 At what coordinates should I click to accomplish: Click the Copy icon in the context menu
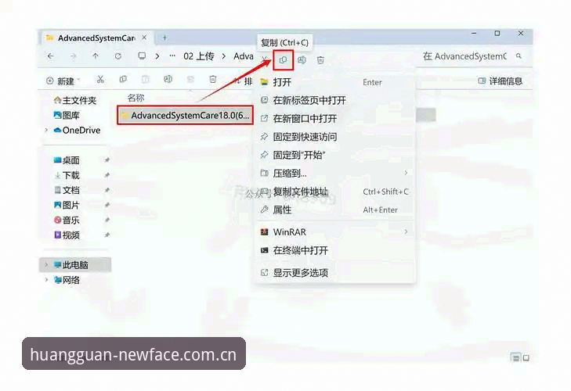click(283, 60)
